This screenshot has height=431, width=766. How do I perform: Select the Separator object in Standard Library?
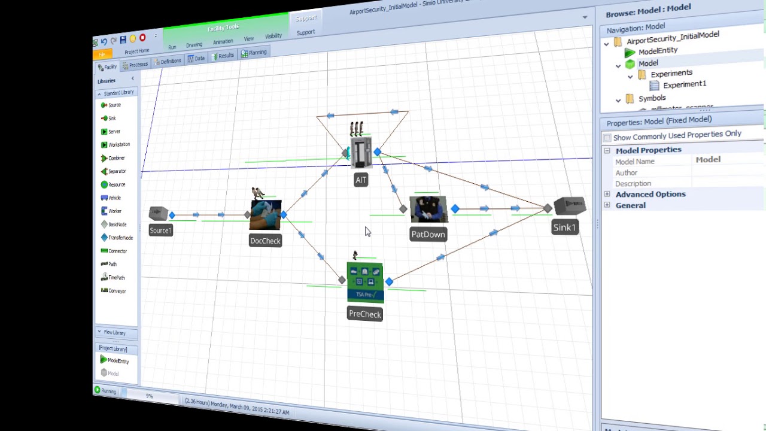[x=114, y=171]
